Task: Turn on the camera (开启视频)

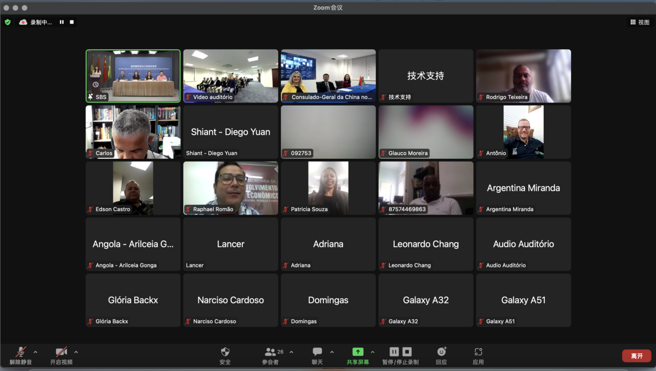Action: pos(61,352)
